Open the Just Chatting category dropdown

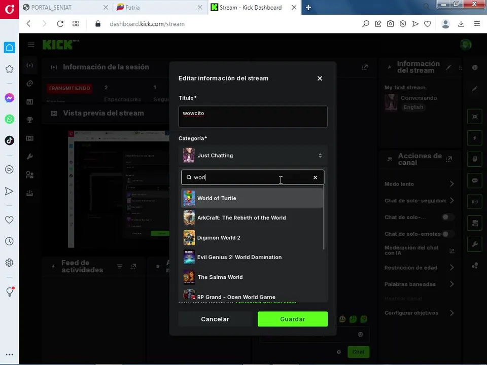click(x=253, y=156)
